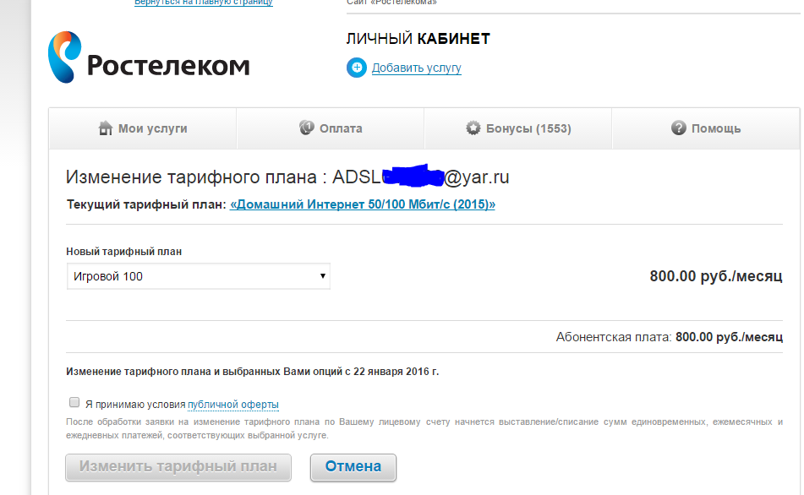804x495 pixels.
Task: Click the arrow on the Игровой 100 selector
Action: tap(322, 276)
